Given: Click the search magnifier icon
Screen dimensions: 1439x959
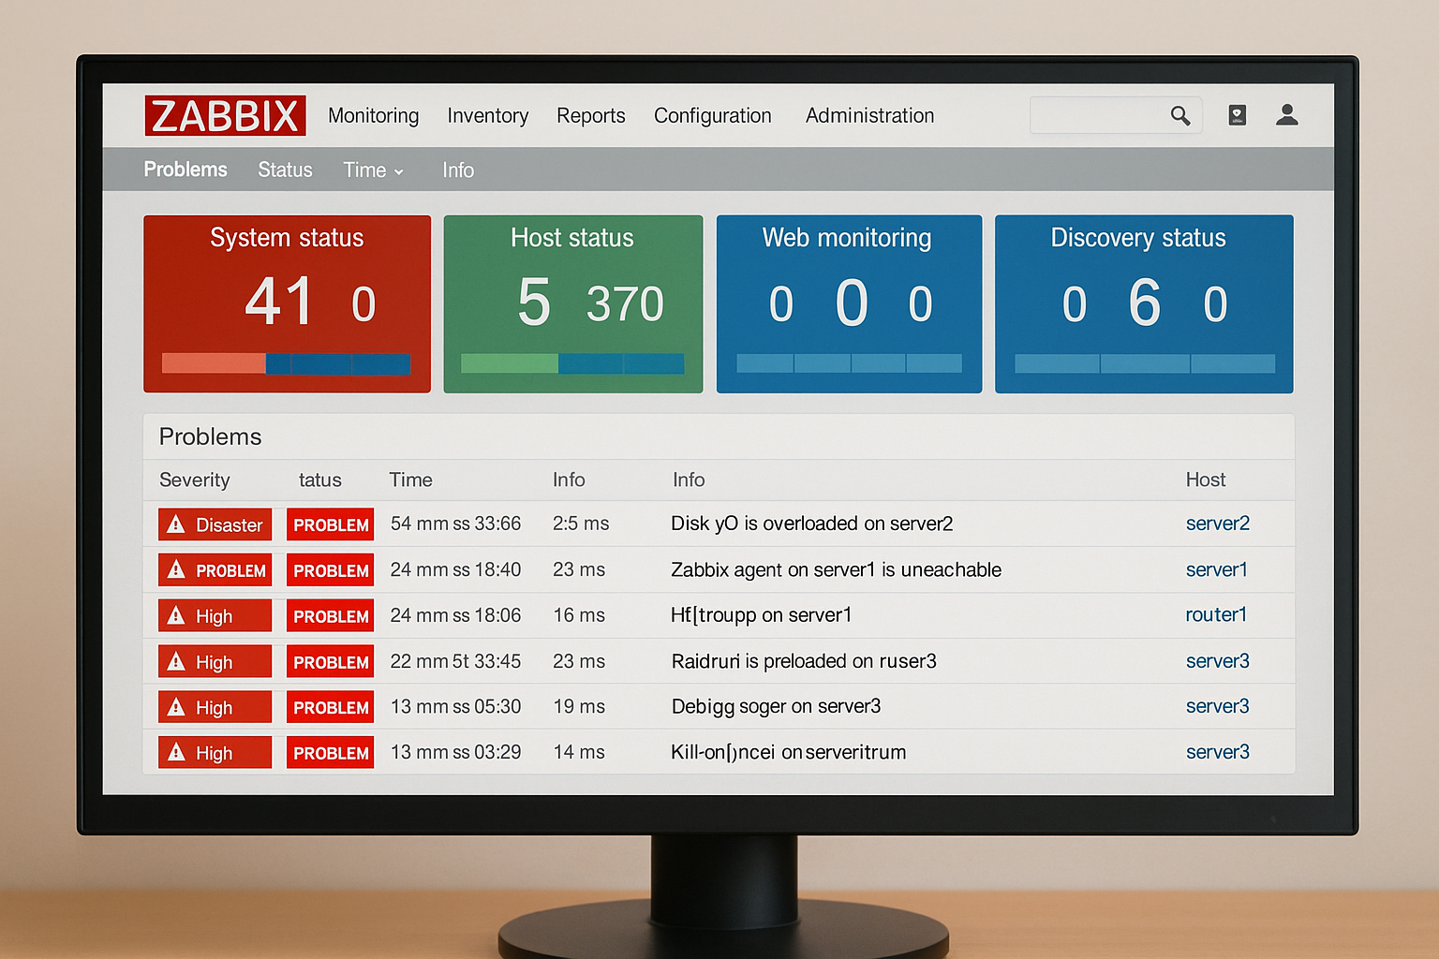Looking at the screenshot, I should [x=1179, y=114].
